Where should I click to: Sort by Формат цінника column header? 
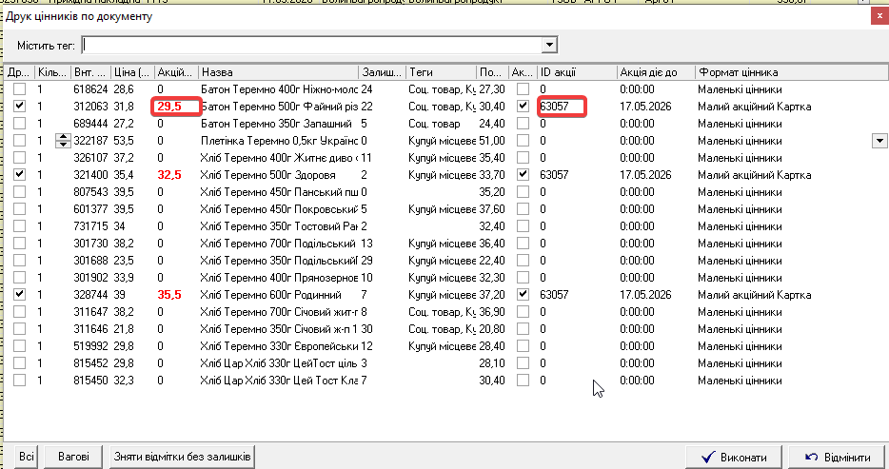(792, 72)
